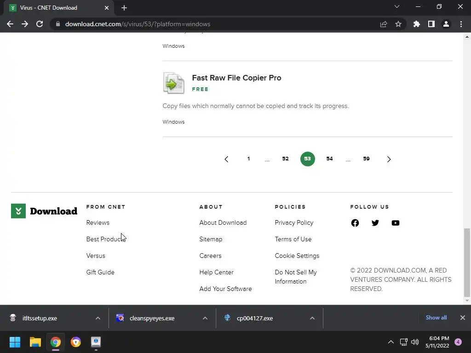Click the scrollbar up arrow

pyautogui.click(x=467, y=37)
